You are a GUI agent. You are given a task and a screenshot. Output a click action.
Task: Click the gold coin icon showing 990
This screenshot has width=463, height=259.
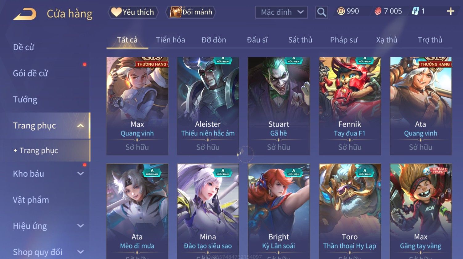coord(341,11)
